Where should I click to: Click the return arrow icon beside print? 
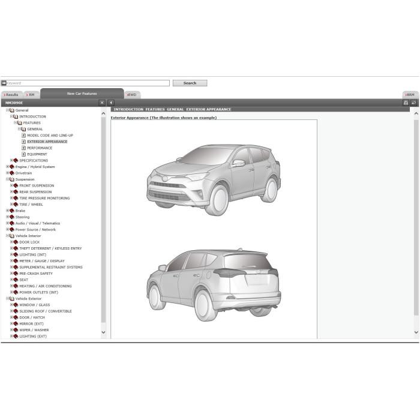click(x=414, y=103)
